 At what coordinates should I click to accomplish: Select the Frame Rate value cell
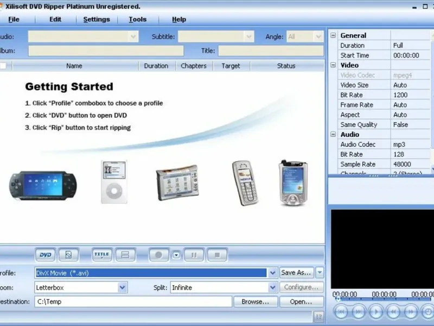[411, 105]
